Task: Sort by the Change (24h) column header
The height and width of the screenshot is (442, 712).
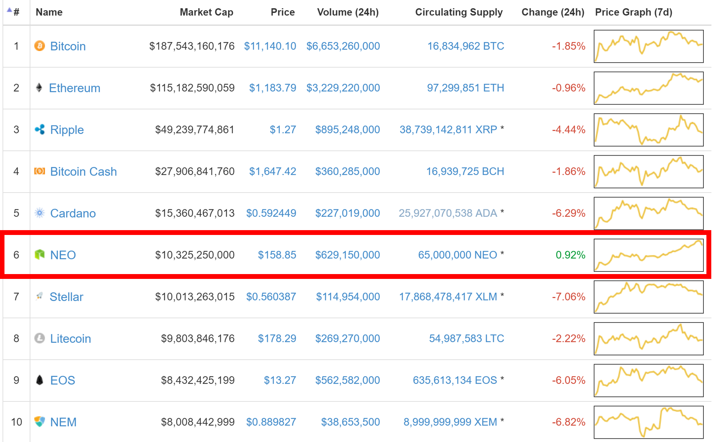Action: [553, 12]
